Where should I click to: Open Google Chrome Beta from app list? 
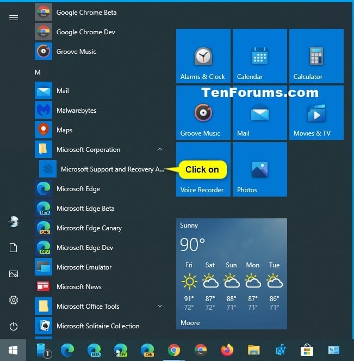point(100,12)
